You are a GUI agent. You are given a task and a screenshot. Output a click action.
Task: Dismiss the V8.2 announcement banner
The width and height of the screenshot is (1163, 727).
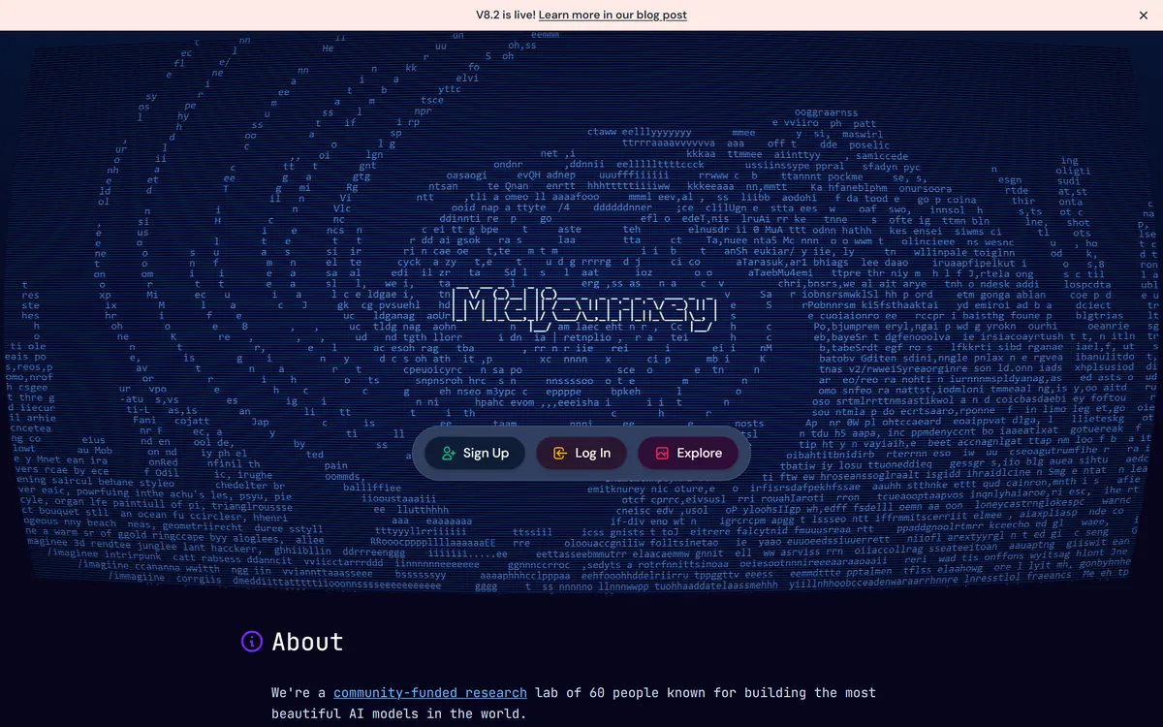(1143, 16)
